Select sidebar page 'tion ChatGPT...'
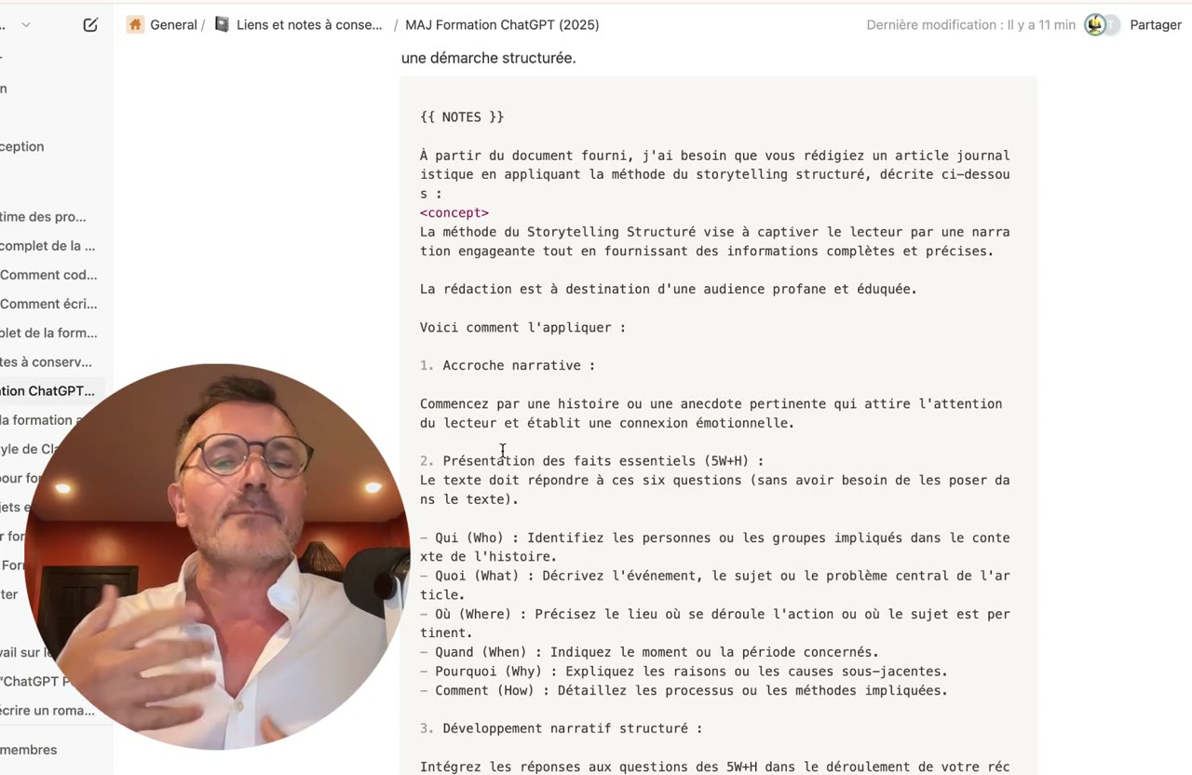1192x775 pixels. pyautogui.click(x=47, y=390)
